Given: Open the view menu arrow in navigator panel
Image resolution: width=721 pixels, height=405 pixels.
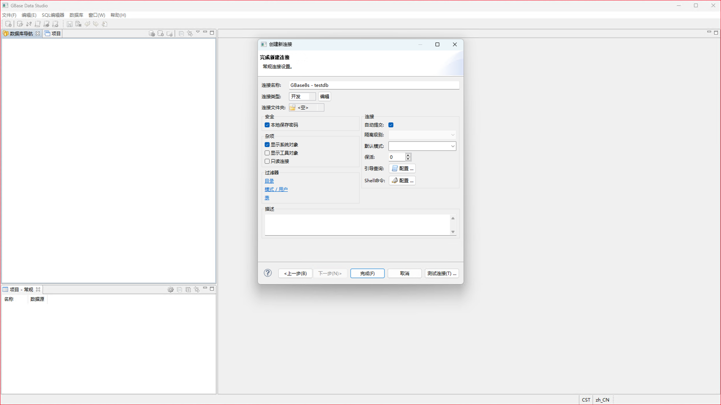Looking at the screenshot, I should [x=198, y=32].
